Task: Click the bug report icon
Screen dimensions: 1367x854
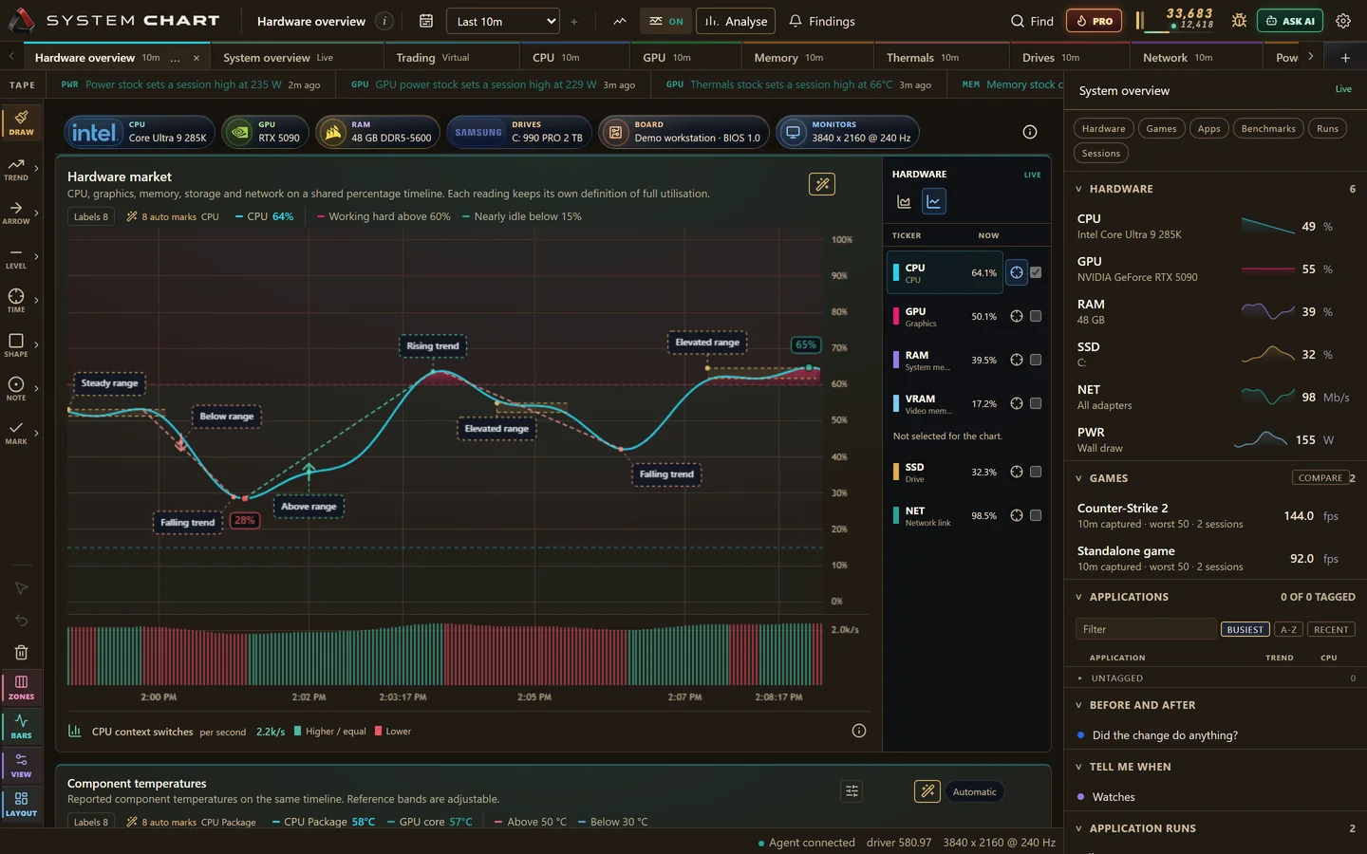Action: (x=1239, y=21)
